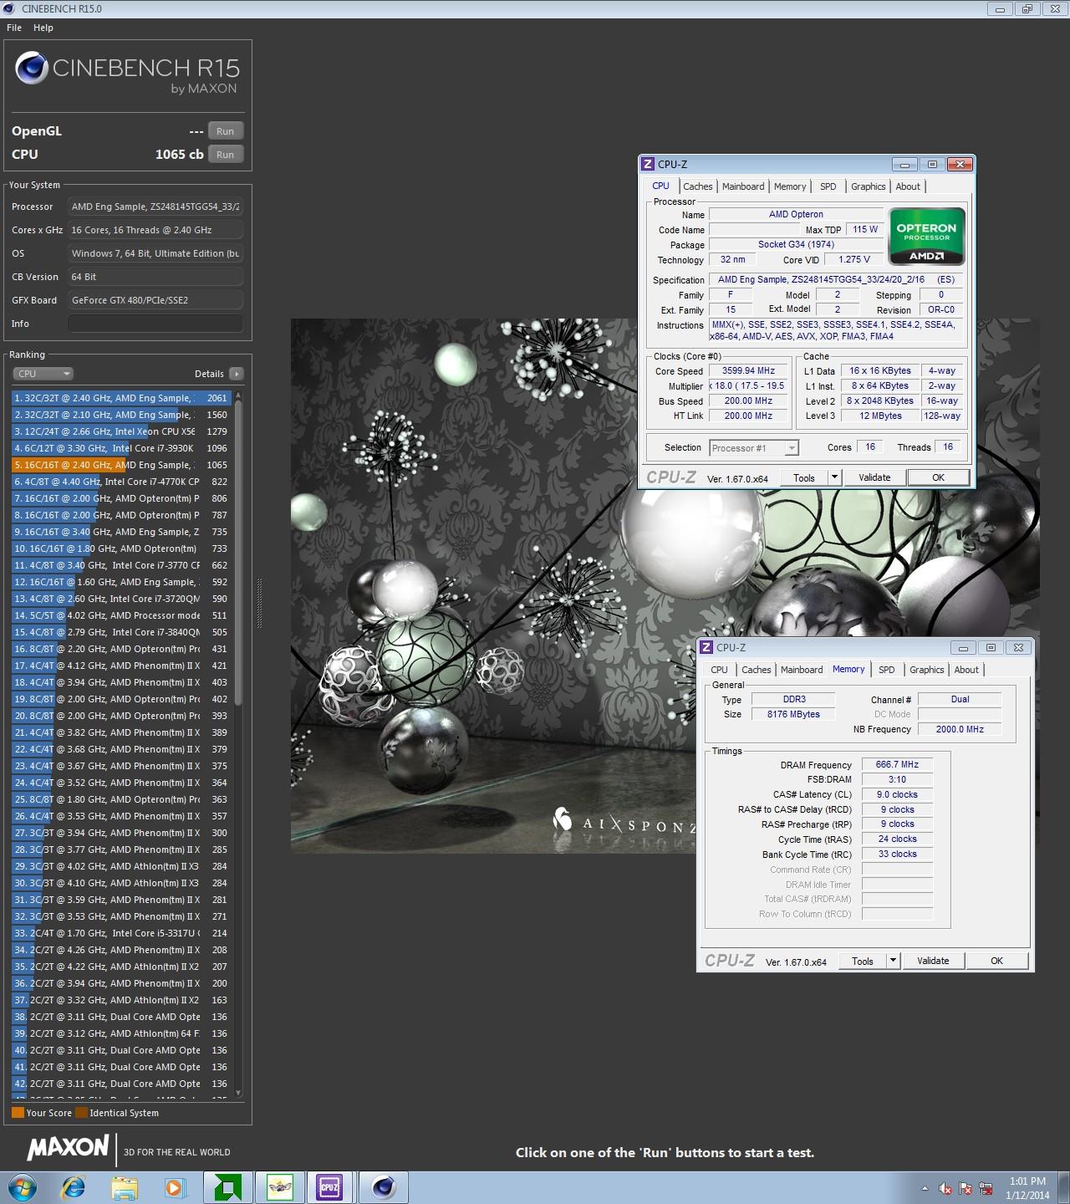Open Graphics tab in lower CPU-Z window
1070x1204 pixels.
point(927,670)
